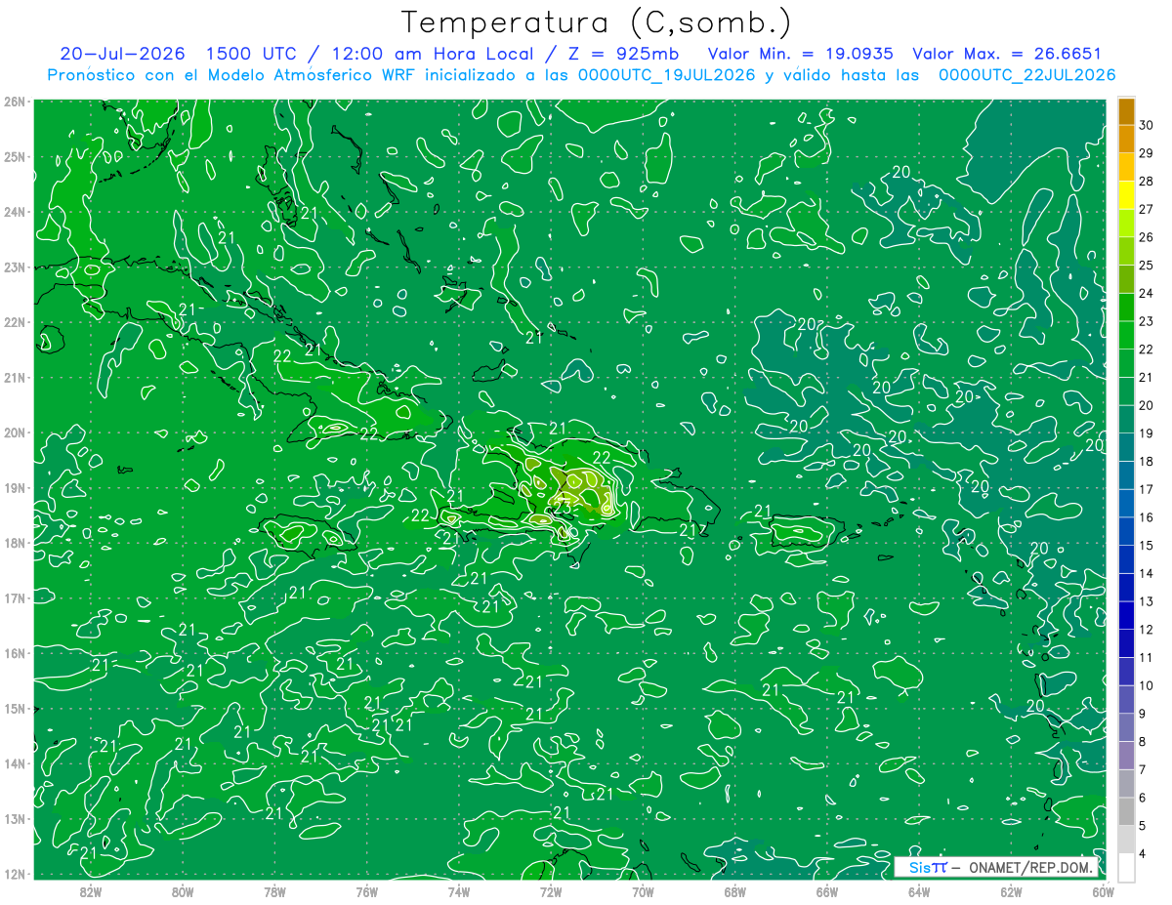This screenshot has height=905, width=1172.
Task: Choose the lime swatch between 26 and 27
Action: (x=1126, y=223)
